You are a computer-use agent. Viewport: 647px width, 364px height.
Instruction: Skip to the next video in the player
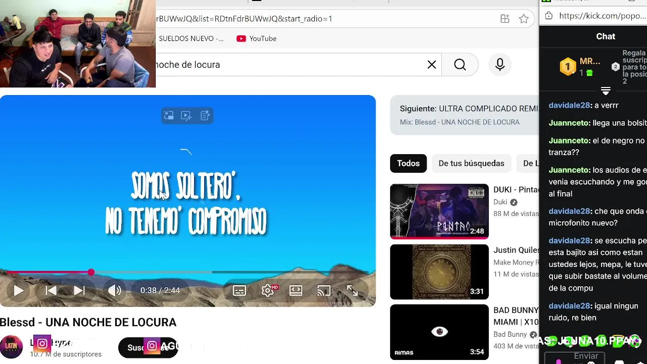coord(79,291)
